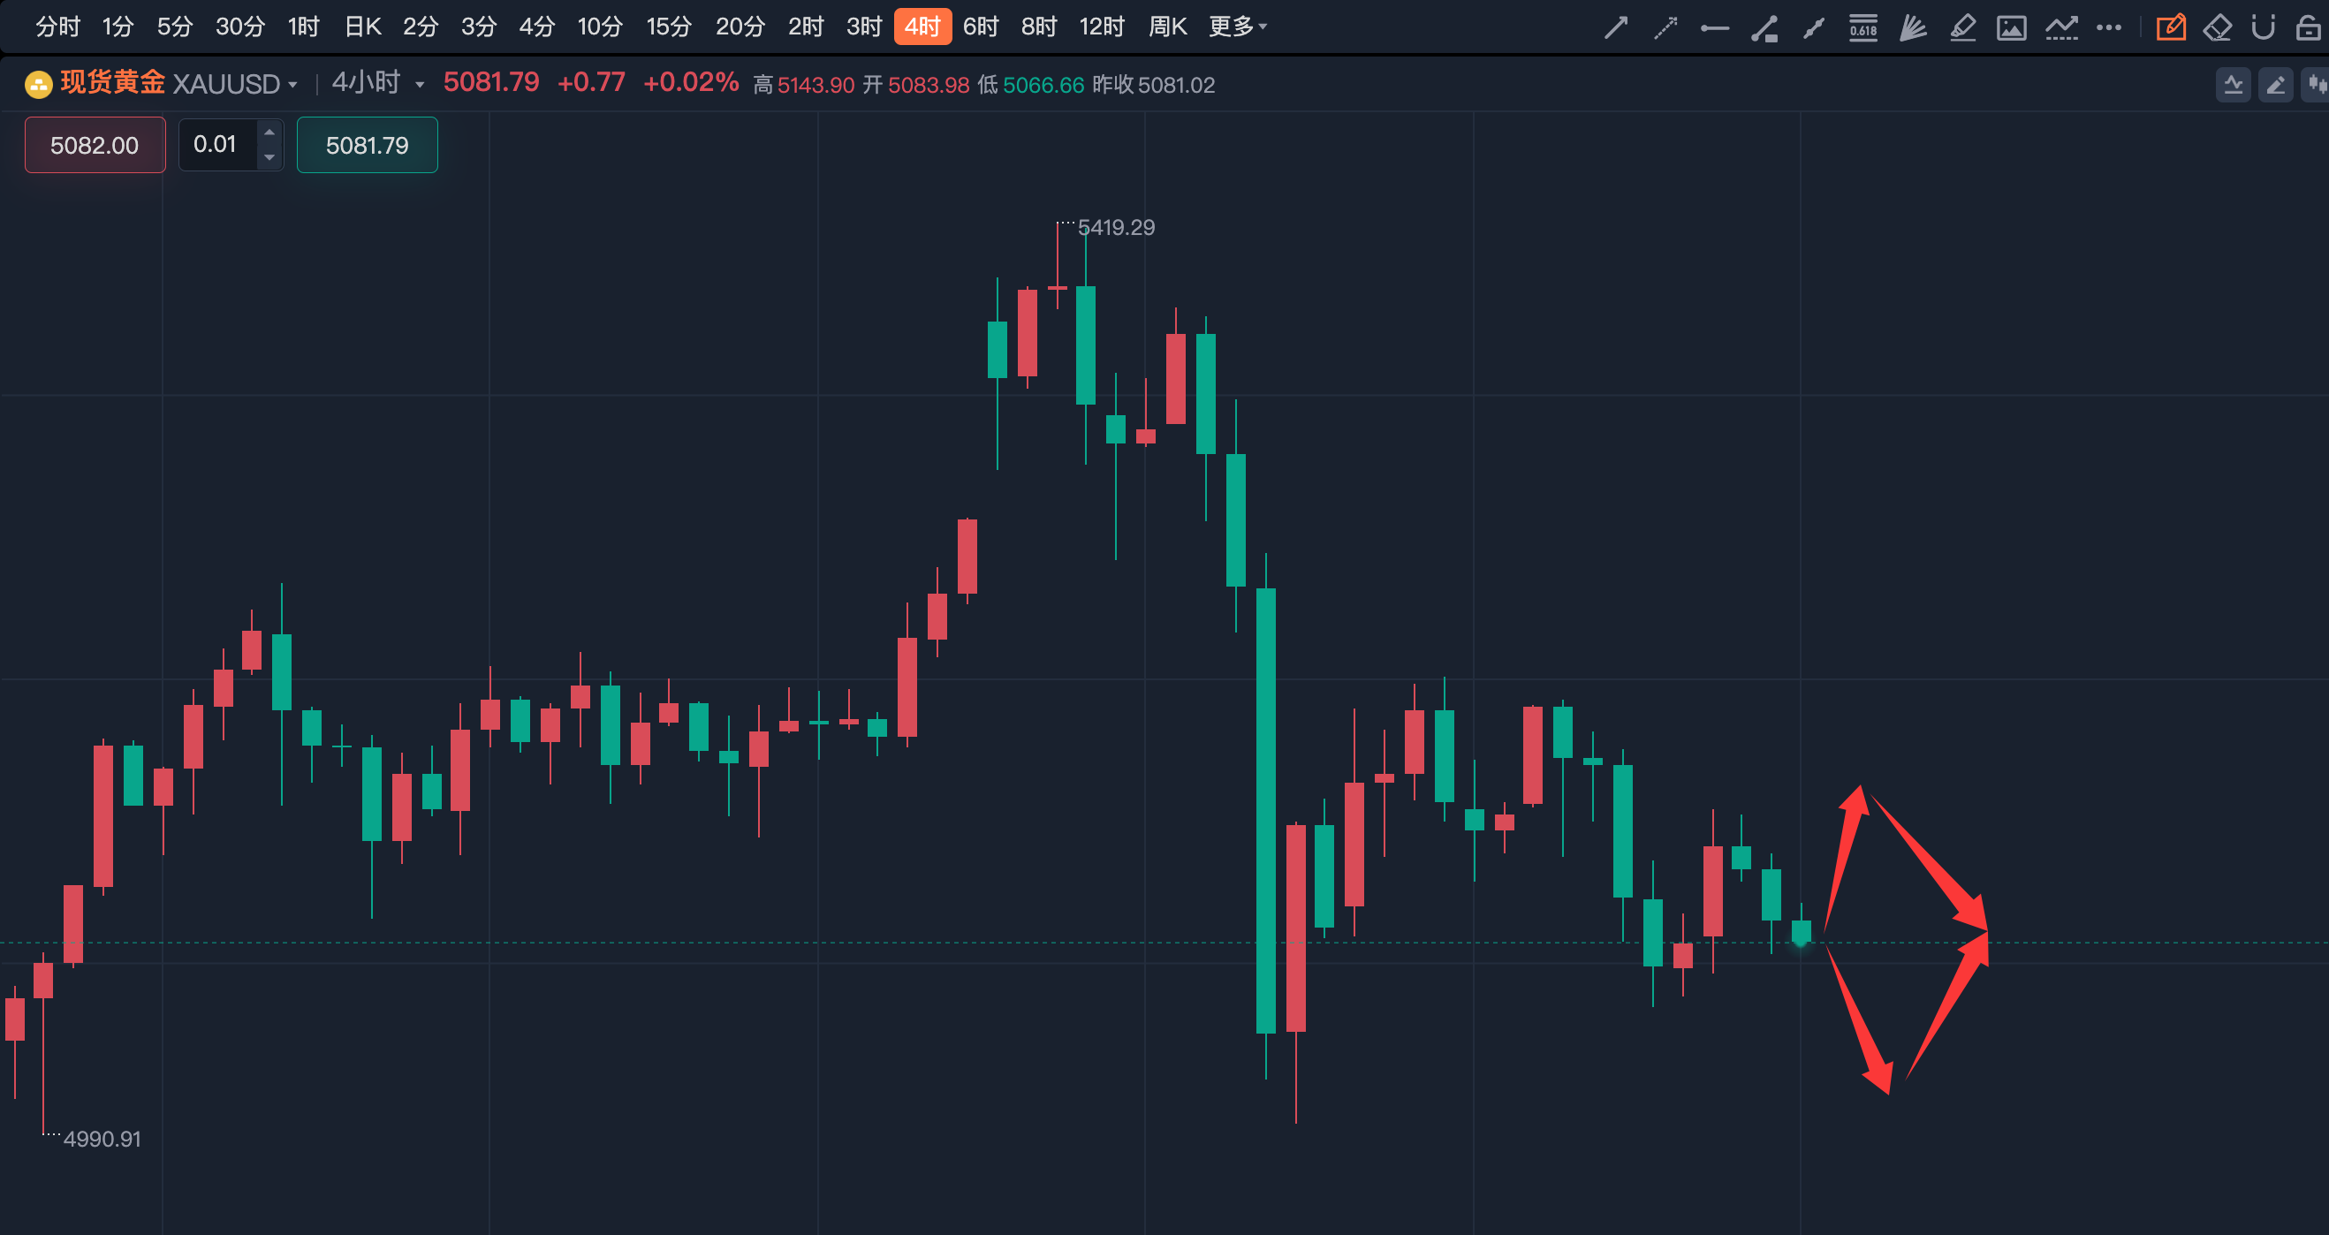
Task: Open the 更多 timeframe dropdown
Action: coord(1235,27)
